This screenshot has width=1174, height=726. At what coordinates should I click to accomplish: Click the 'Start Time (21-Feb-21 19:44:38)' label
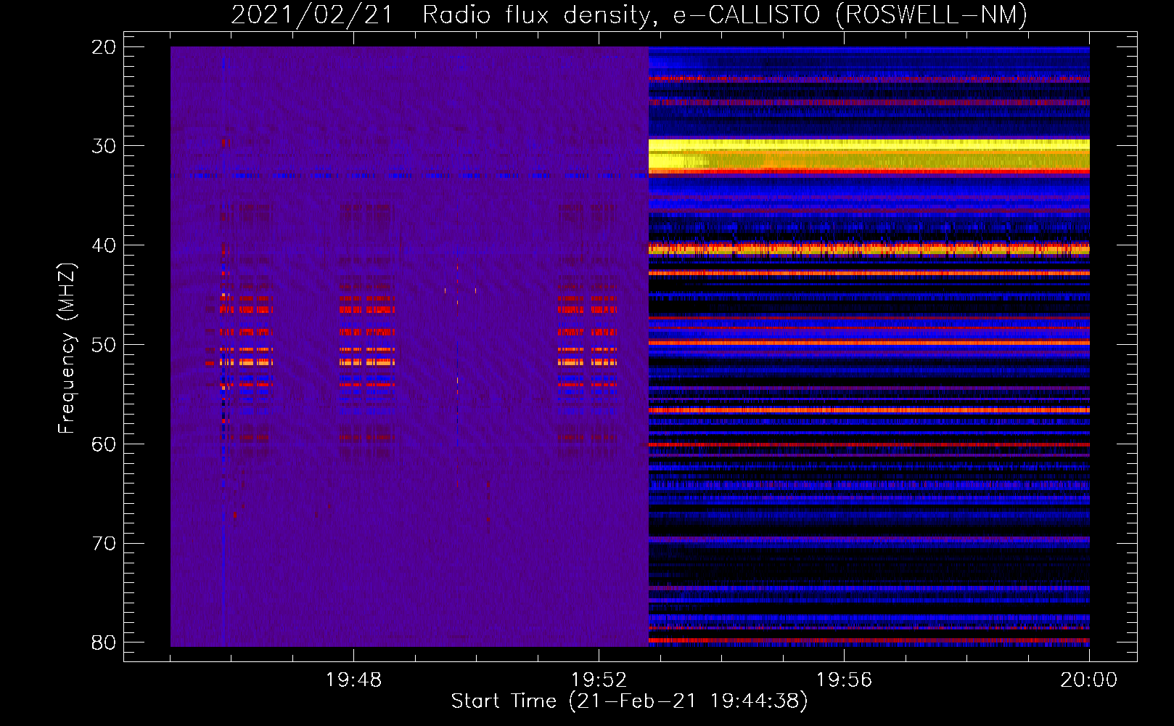click(x=629, y=701)
